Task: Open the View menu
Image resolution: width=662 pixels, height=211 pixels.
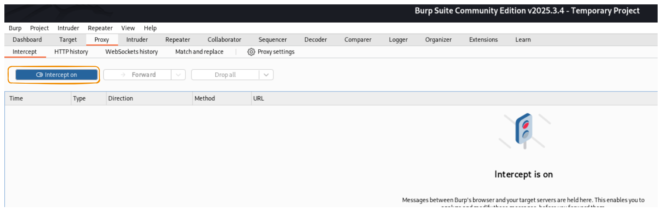Action: tap(128, 28)
